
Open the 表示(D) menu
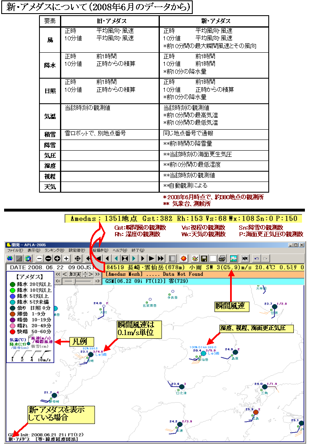[34, 250]
